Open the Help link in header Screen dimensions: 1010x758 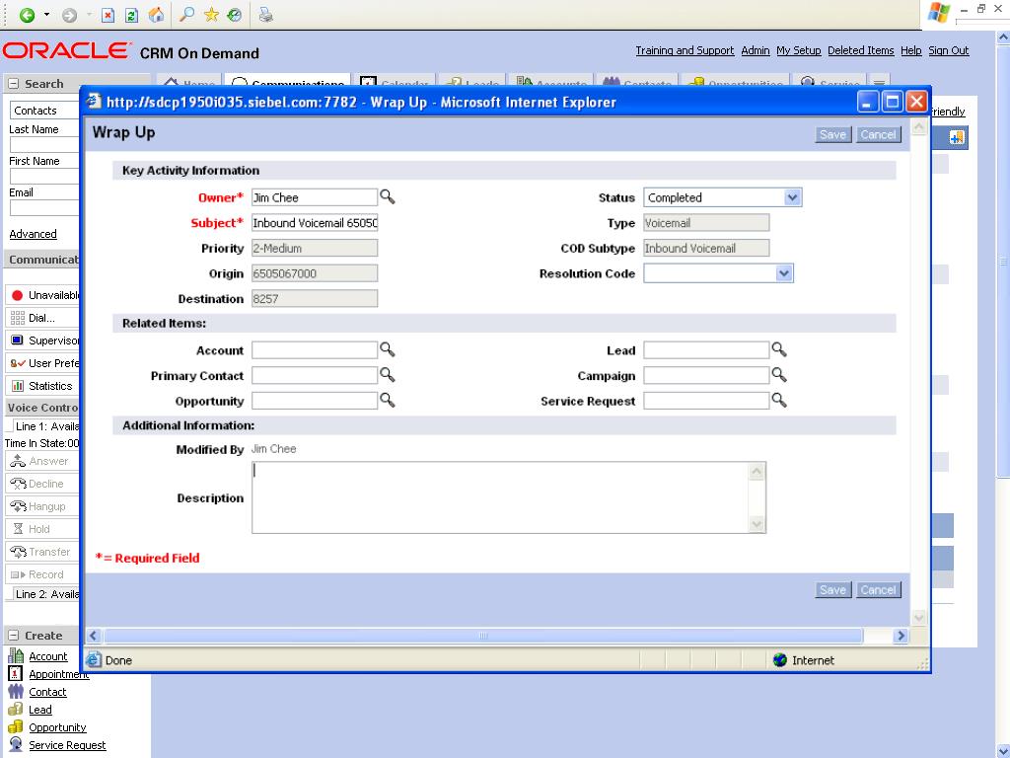[910, 50]
